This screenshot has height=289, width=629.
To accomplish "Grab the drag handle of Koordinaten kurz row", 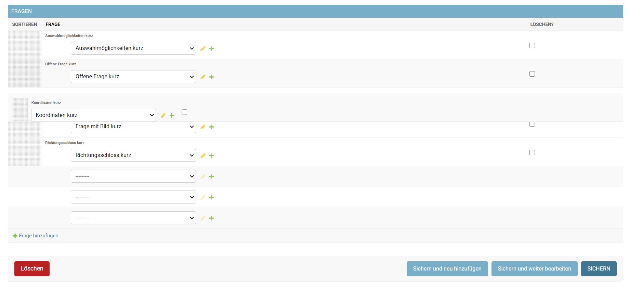I will coord(20,110).
